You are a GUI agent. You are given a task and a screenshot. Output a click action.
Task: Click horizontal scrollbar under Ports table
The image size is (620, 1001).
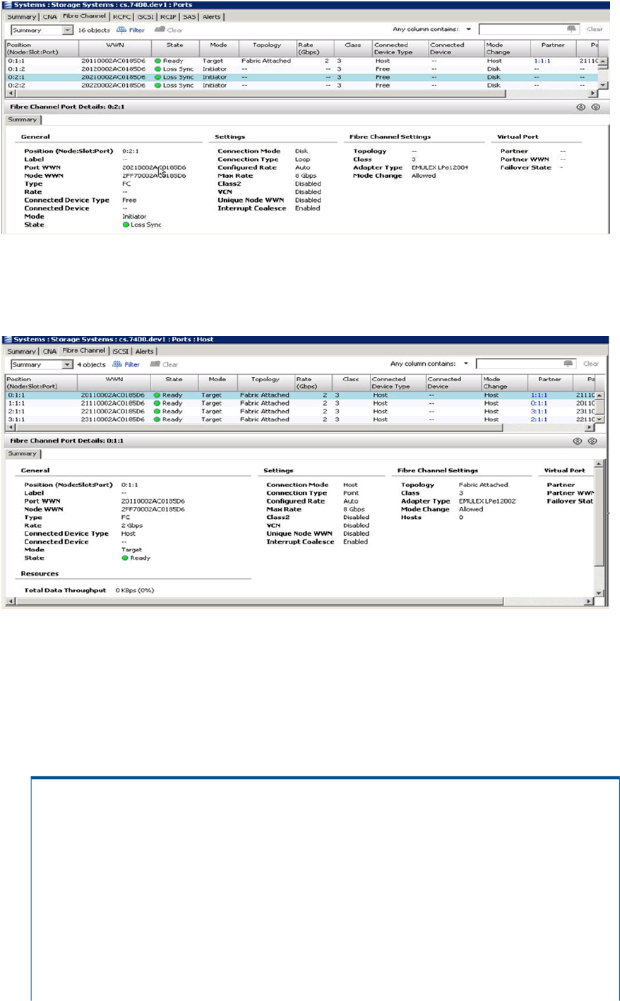pyautogui.click(x=282, y=93)
